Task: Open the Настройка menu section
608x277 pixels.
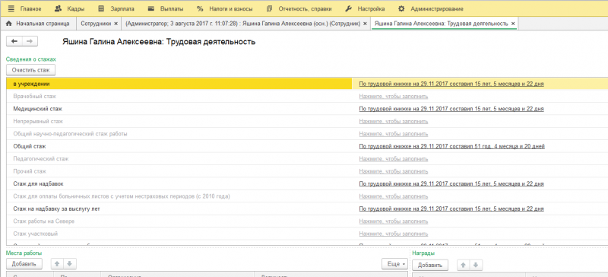Action: (366, 8)
